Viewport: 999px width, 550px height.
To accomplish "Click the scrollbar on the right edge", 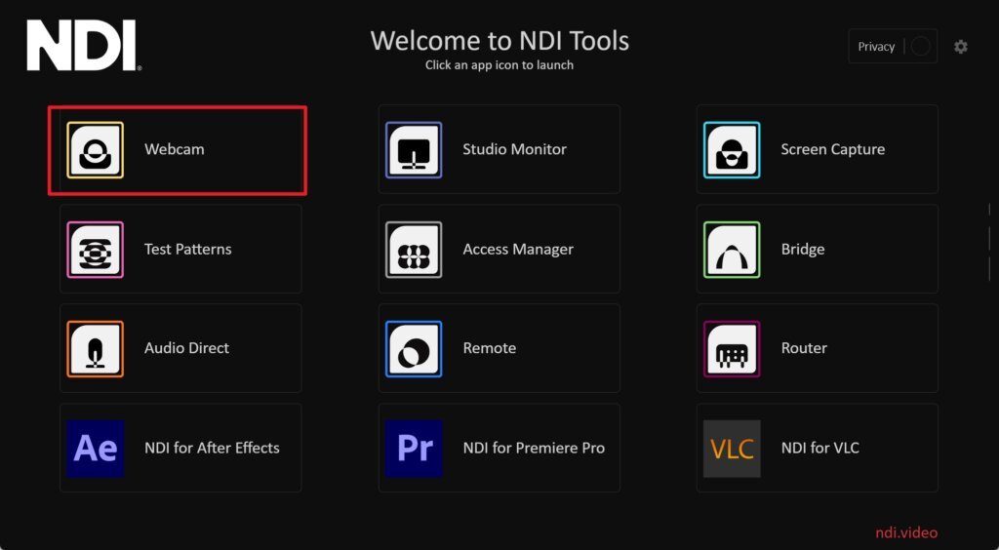I will pos(989,237).
